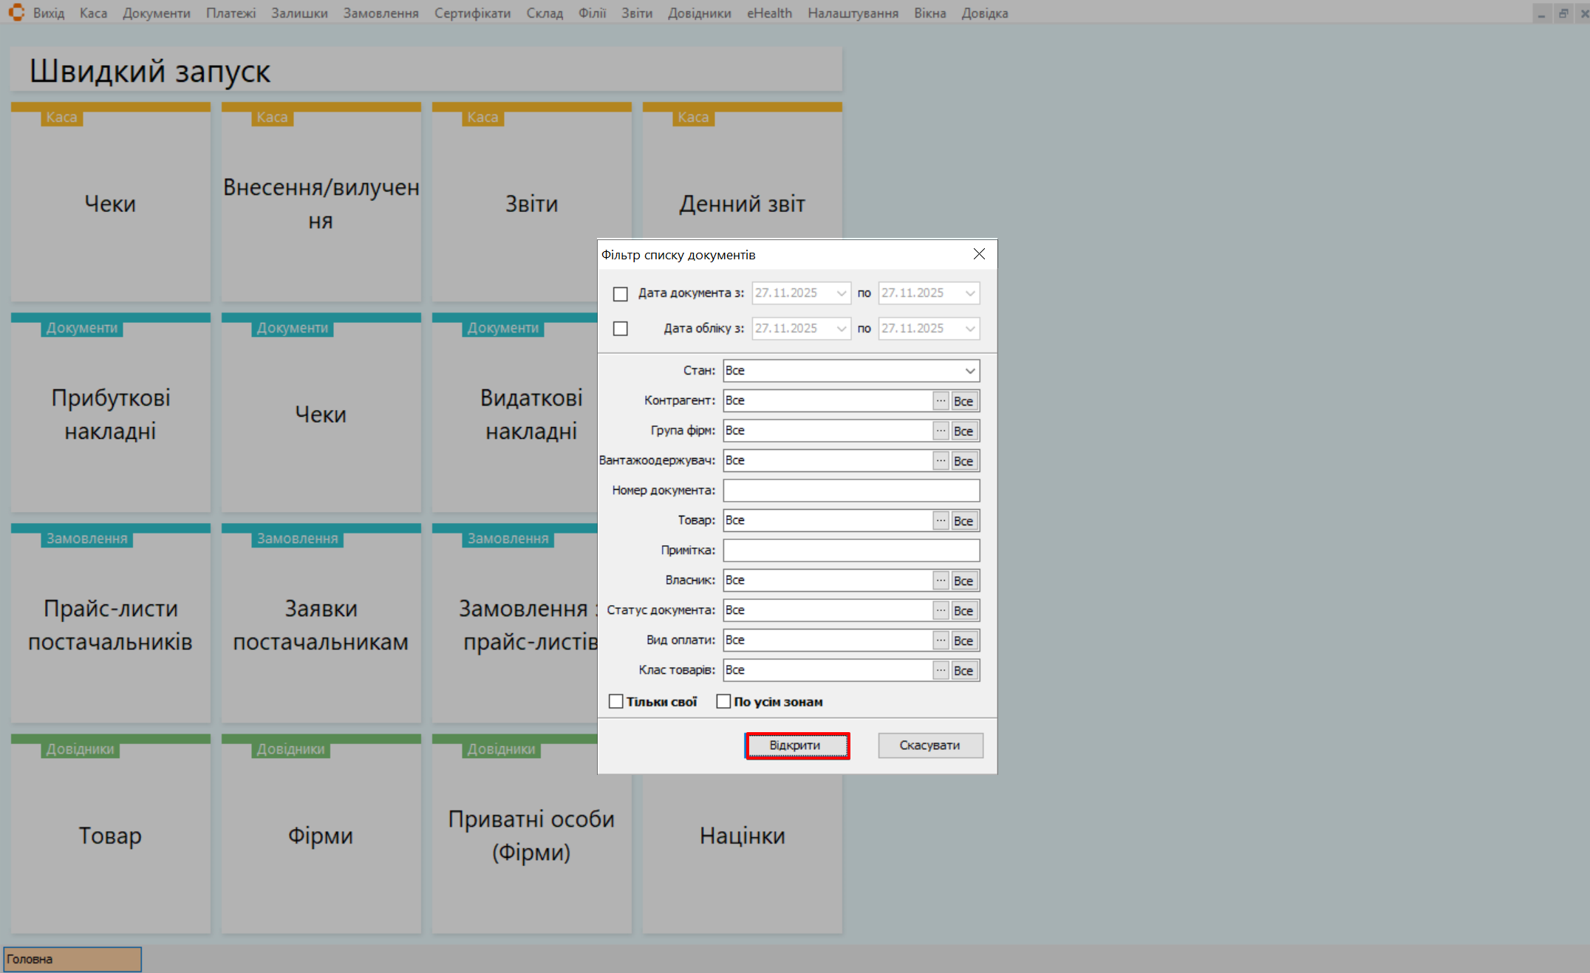Open the Клас товарів ellipsis lookup
The height and width of the screenshot is (973, 1590).
tap(940, 670)
